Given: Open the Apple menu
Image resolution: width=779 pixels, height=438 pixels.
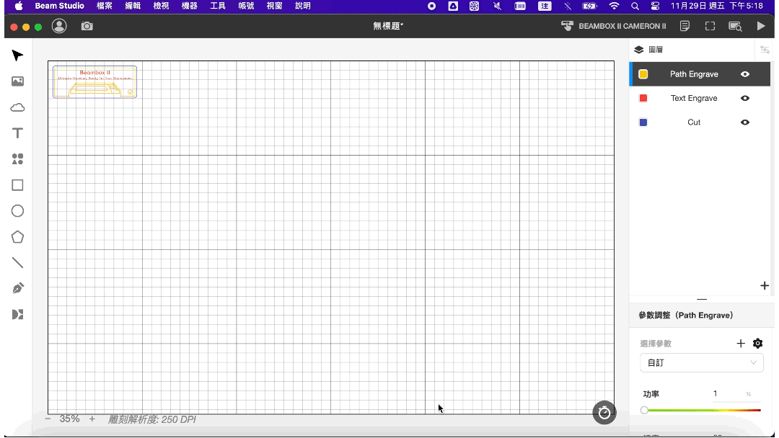Looking at the screenshot, I should pyautogui.click(x=19, y=6).
